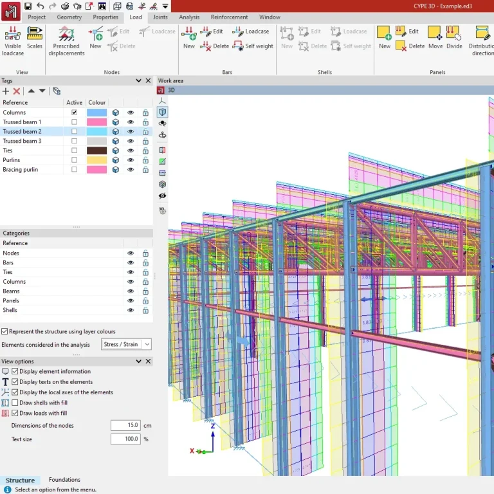Collapse the View options panel chevron
The width and height of the screenshot is (494, 494).
[139, 361]
